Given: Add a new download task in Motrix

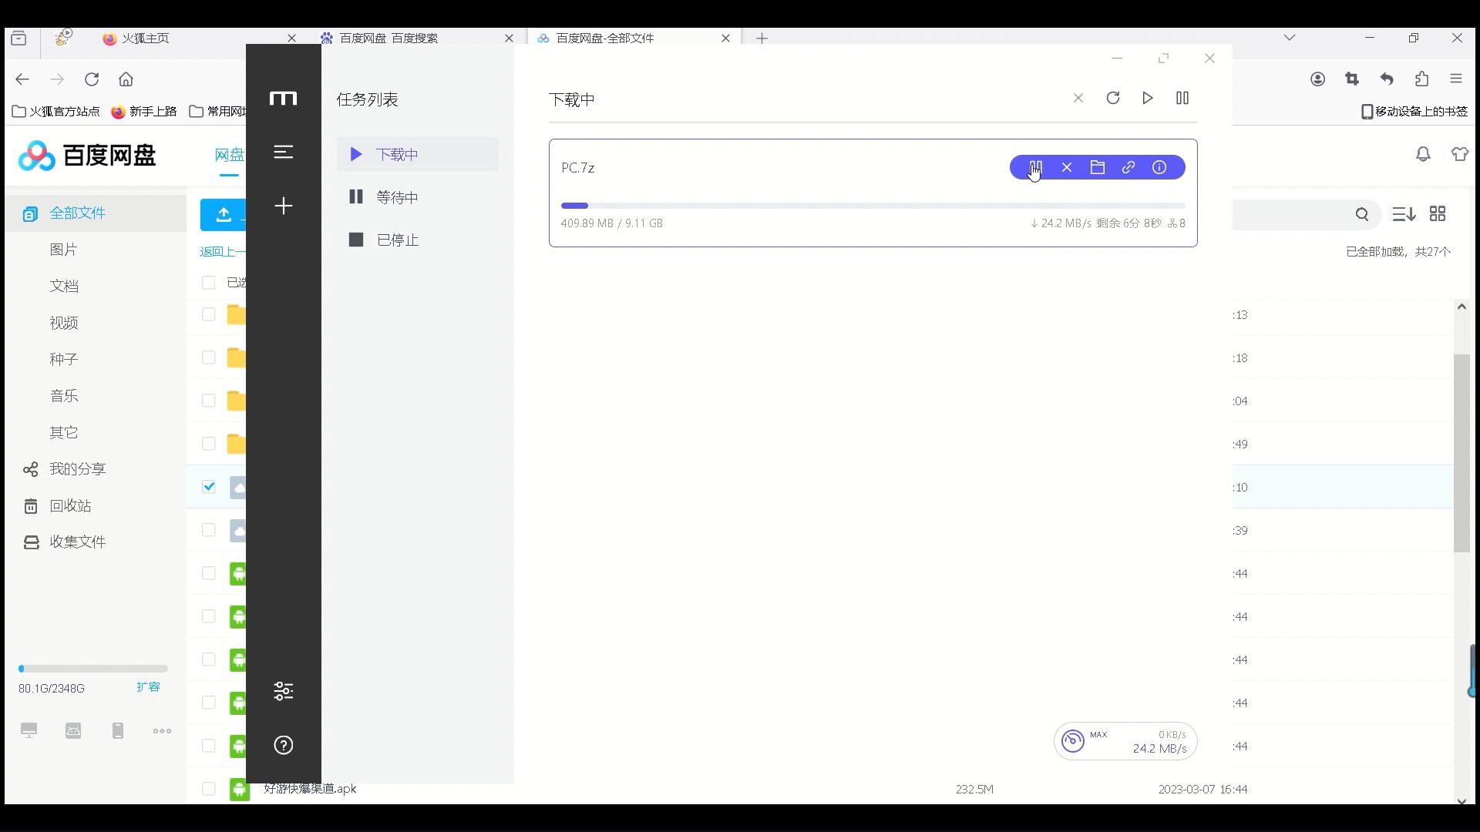Looking at the screenshot, I should click(283, 206).
